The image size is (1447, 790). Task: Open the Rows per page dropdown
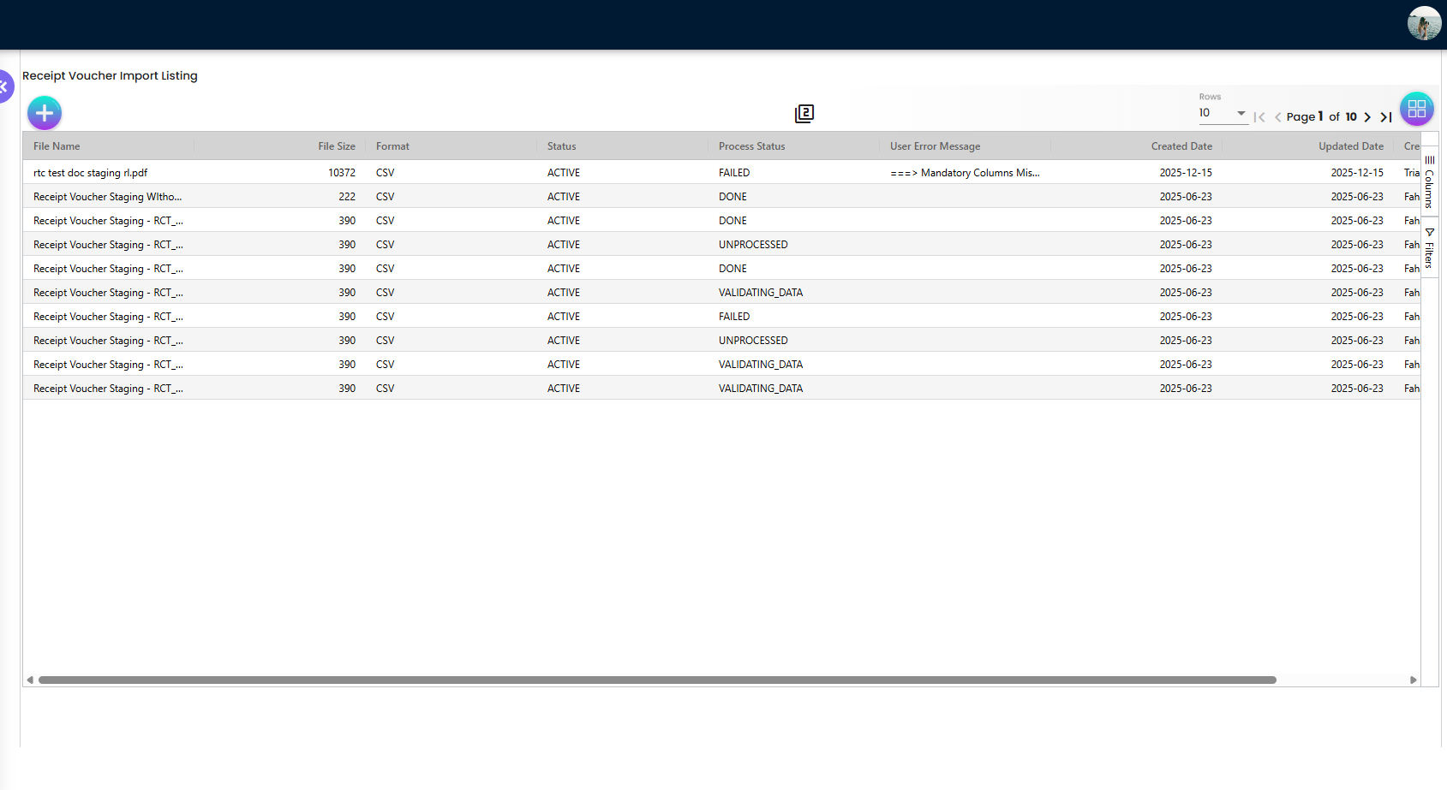coord(1223,113)
